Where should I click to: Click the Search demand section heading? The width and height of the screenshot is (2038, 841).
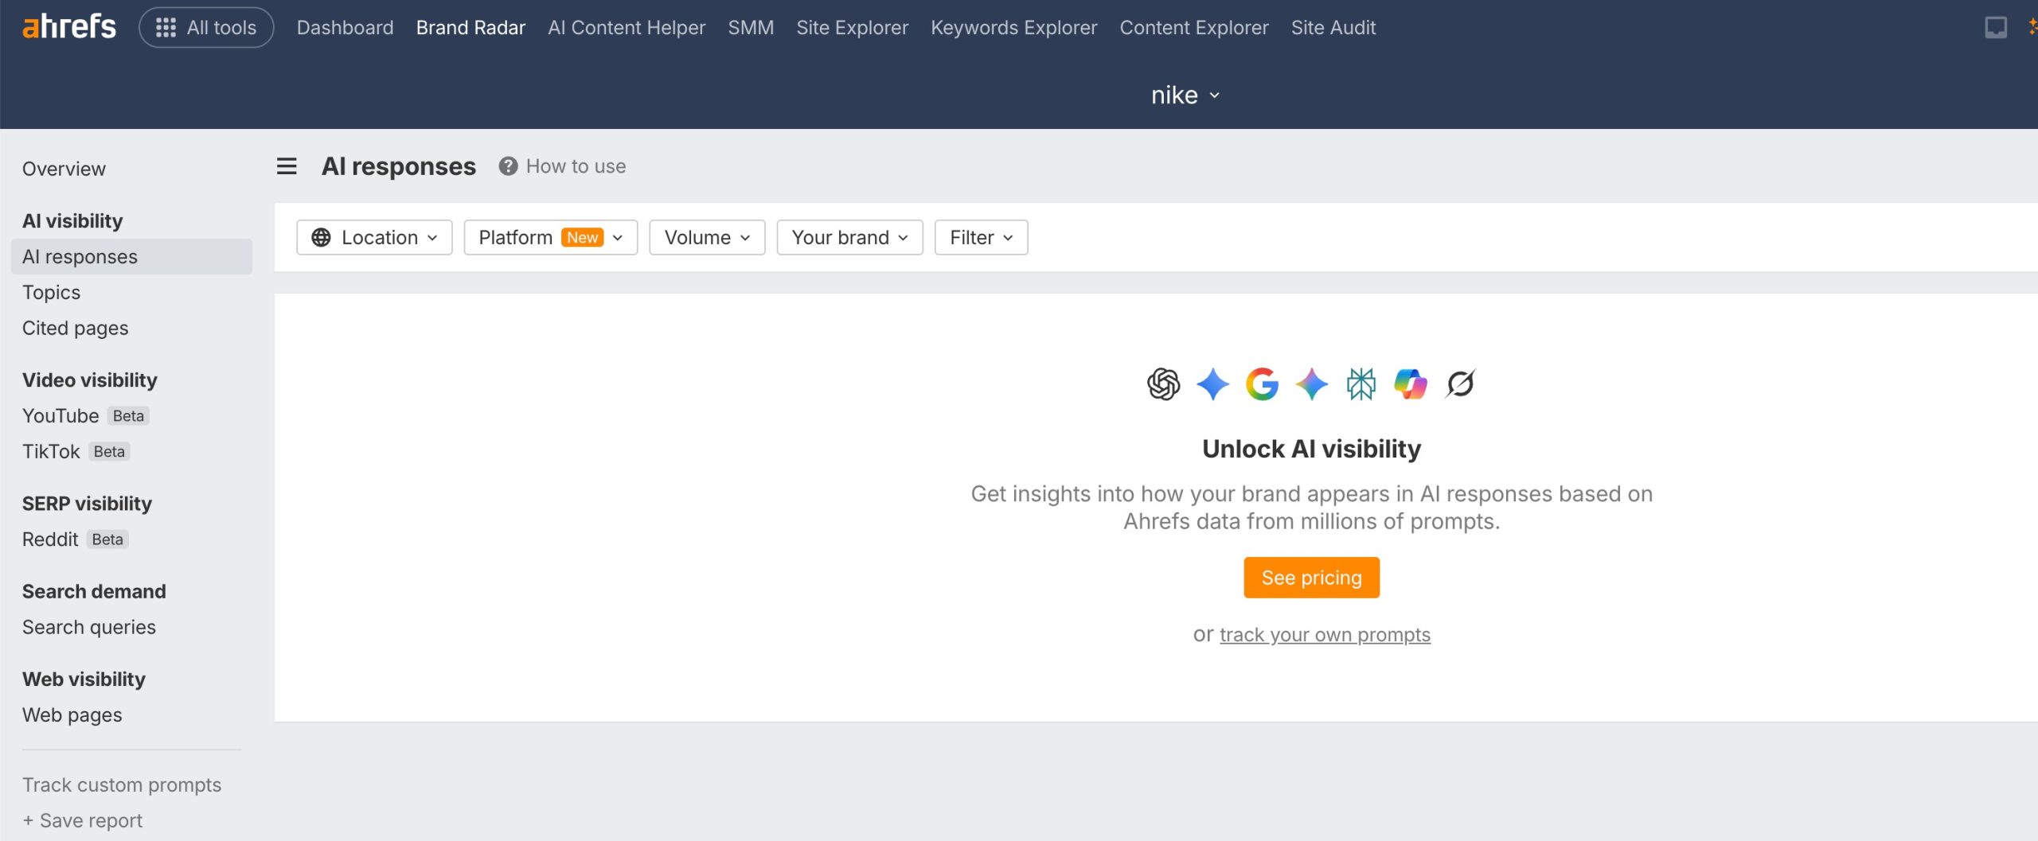point(94,591)
